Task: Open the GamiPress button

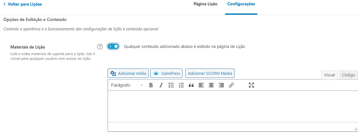Action: (x=166, y=73)
